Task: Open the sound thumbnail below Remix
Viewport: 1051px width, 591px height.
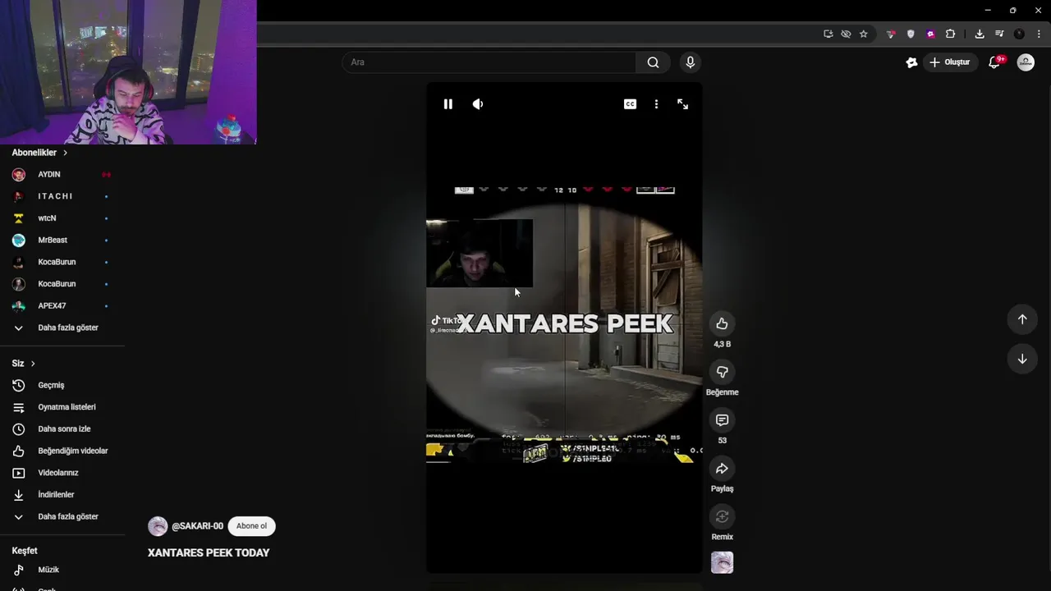Action: click(722, 562)
